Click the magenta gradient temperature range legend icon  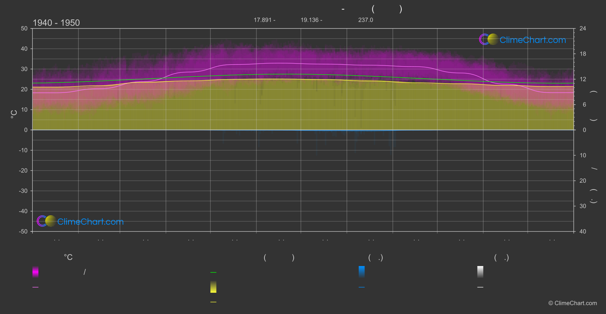click(x=35, y=272)
